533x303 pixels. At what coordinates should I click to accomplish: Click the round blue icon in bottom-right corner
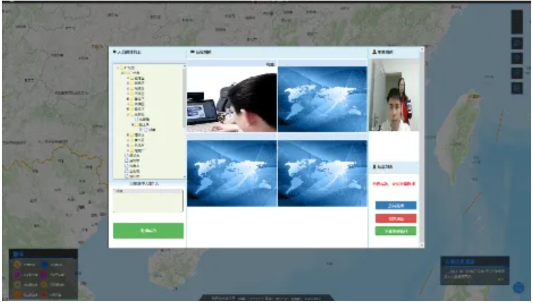click(518, 287)
